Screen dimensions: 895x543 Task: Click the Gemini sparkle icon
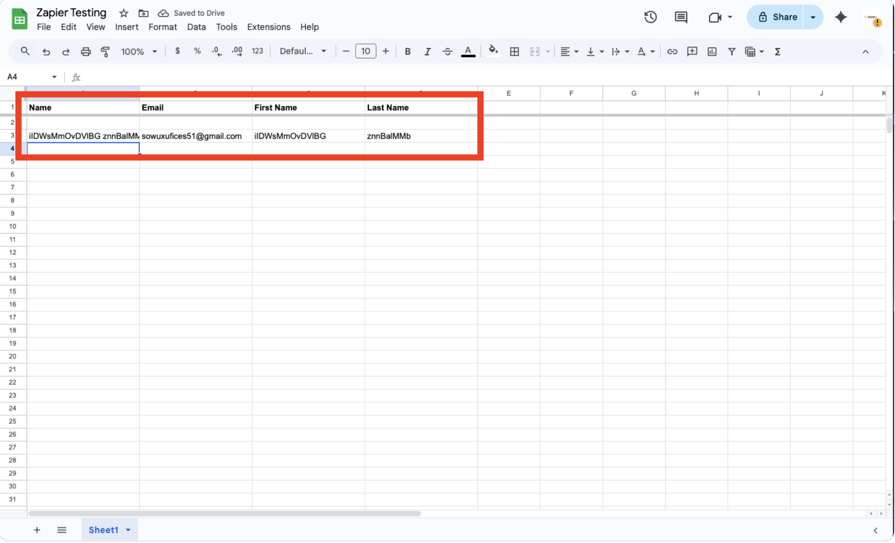tap(840, 17)
